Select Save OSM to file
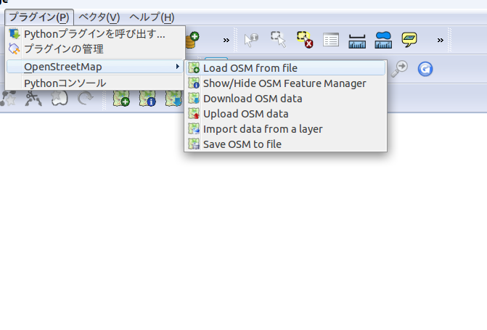The image size is (487, 330). point(285,144)
